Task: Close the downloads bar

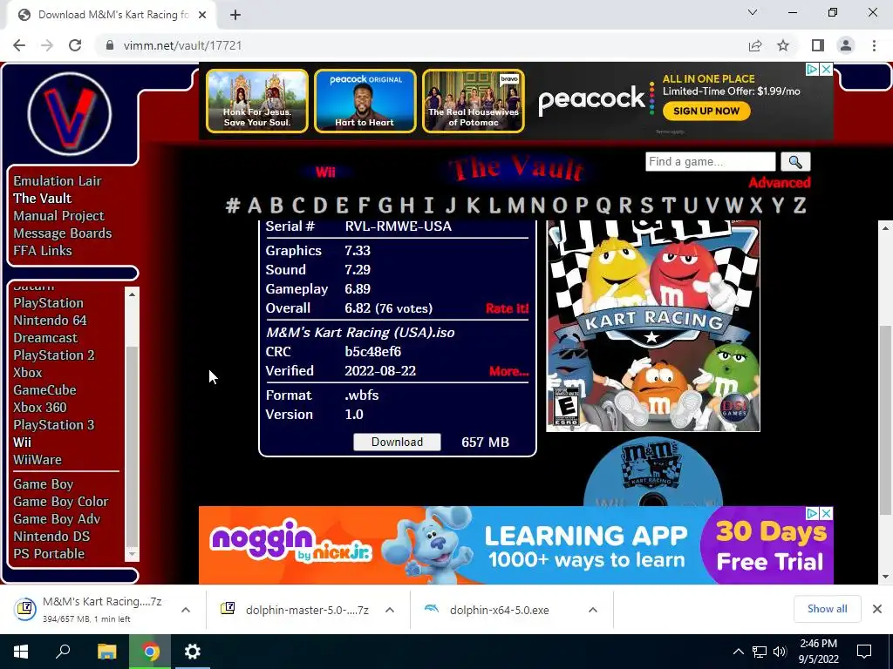Action: tap(877, 609)
